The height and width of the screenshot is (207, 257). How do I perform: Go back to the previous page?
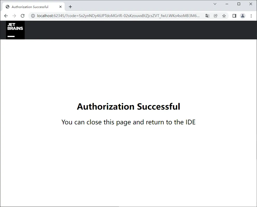(6, 16)
